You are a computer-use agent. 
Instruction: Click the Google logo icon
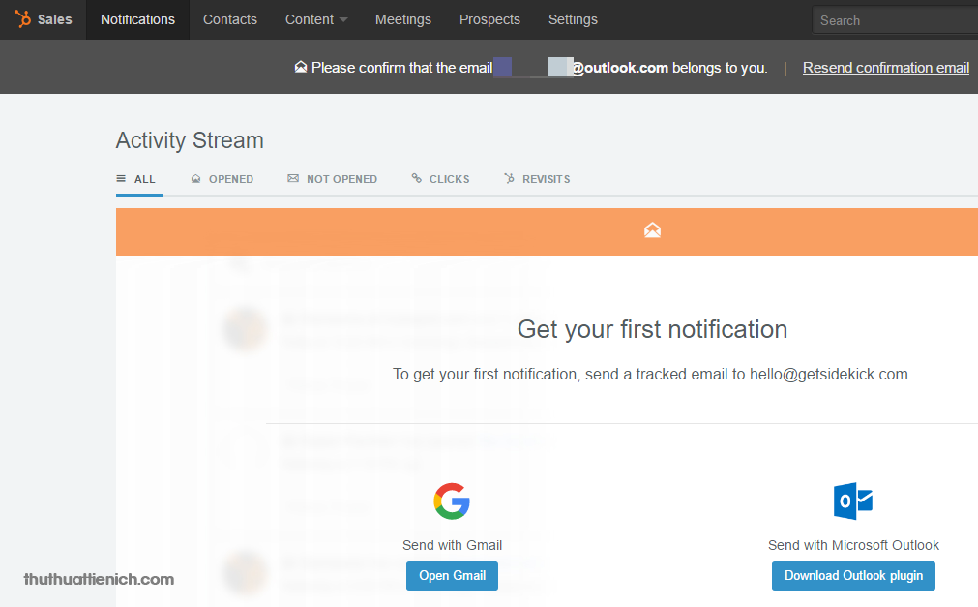click(x=452, y=501)
